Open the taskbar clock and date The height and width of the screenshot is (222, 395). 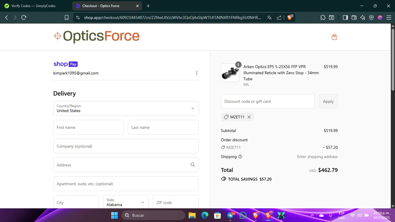tap(381, 215)
